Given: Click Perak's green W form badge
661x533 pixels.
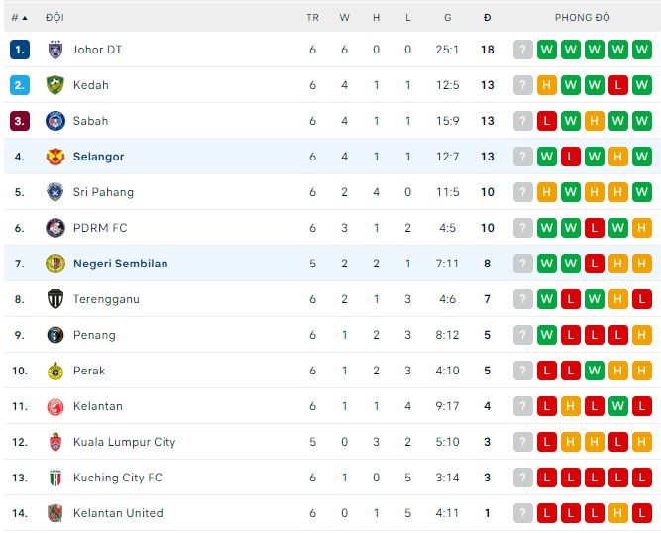Looking at the screenshot, I should tap(595, 371).
